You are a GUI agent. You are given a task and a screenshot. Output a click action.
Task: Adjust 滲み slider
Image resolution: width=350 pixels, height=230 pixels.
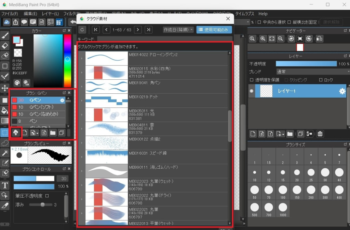tap(41, 205)
